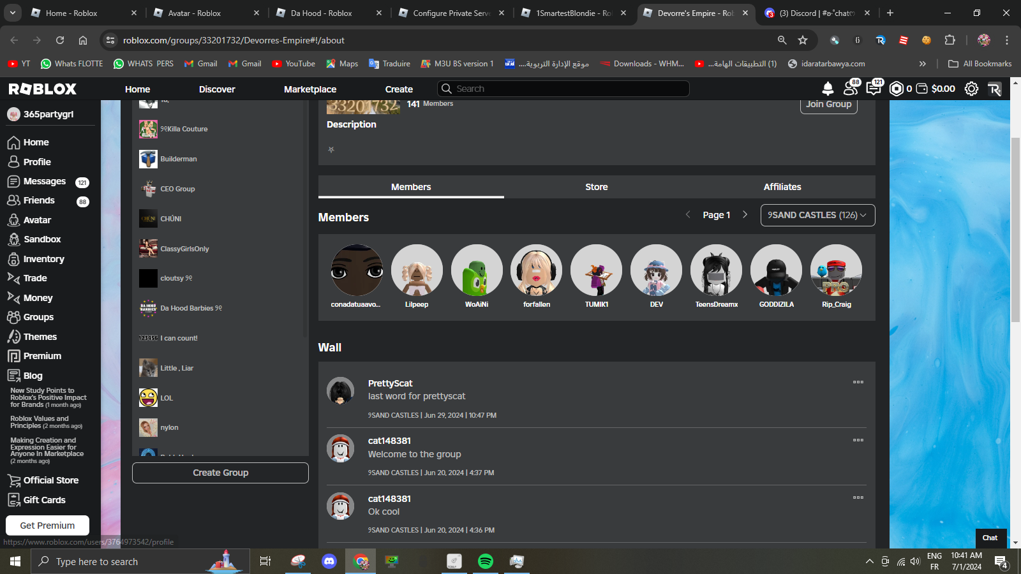Screen dimensions: 1021x574
Task: Open WoAiNi's member avatar
Action: click(x=477, y=270)
